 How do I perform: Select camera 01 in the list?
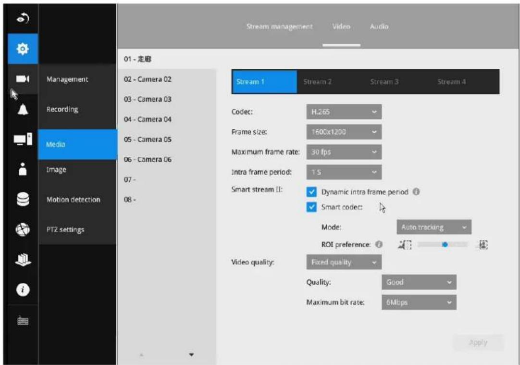pos(167,59)
